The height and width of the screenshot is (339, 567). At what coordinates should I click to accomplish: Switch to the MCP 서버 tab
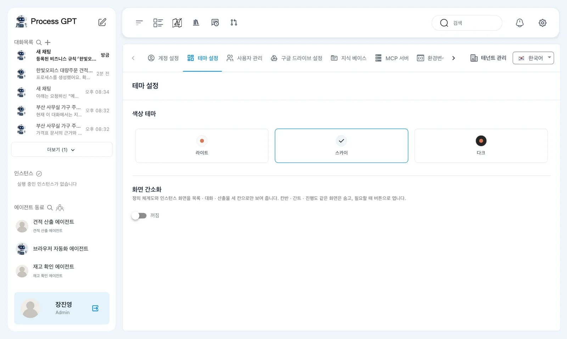(392, 58)
